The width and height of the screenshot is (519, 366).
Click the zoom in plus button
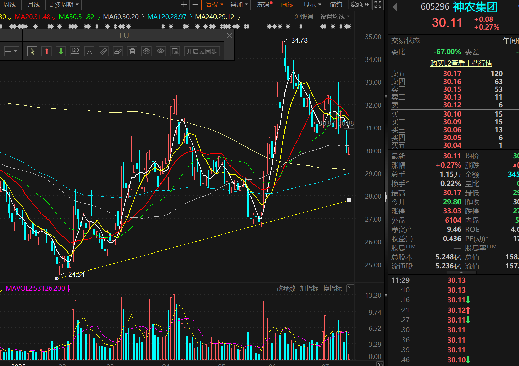coord(184,4)
